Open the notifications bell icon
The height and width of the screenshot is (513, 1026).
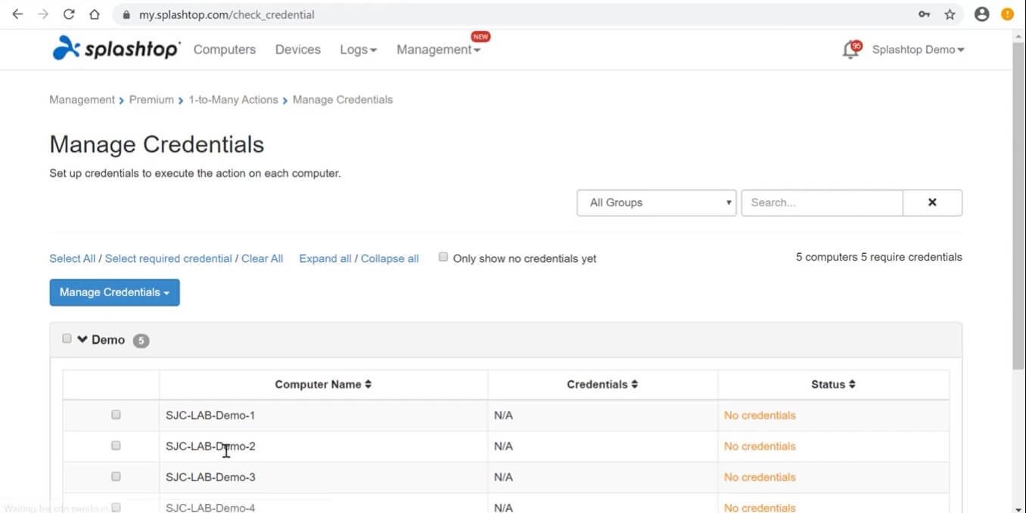850,50
